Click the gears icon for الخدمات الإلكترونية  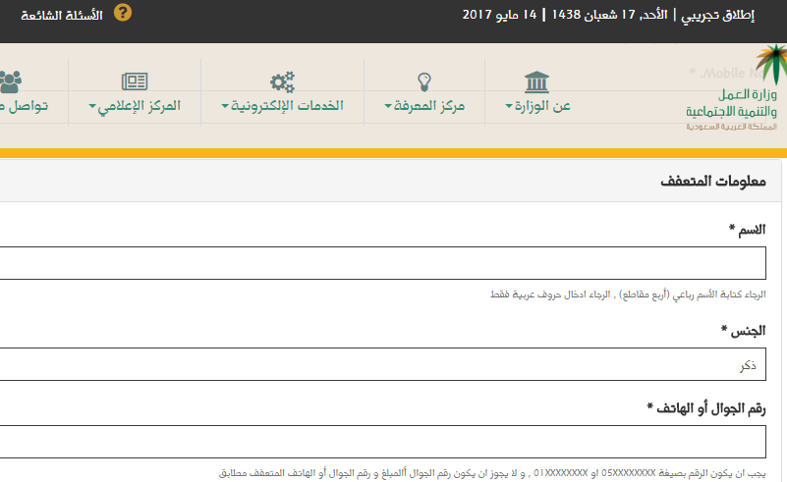(x=282, y=81)
